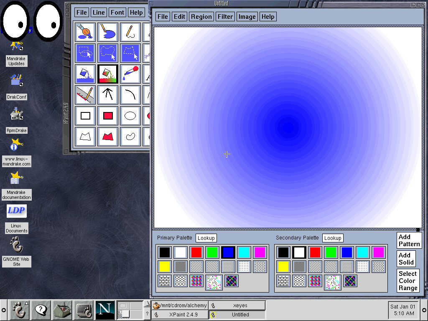
Task: Pick the Arc curve tool
Action: 130,95
